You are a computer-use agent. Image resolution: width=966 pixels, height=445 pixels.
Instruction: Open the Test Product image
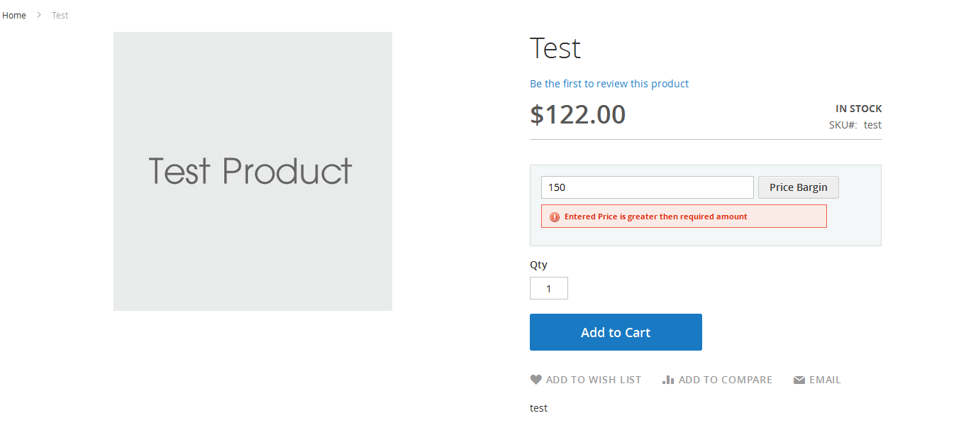(252, 171)
